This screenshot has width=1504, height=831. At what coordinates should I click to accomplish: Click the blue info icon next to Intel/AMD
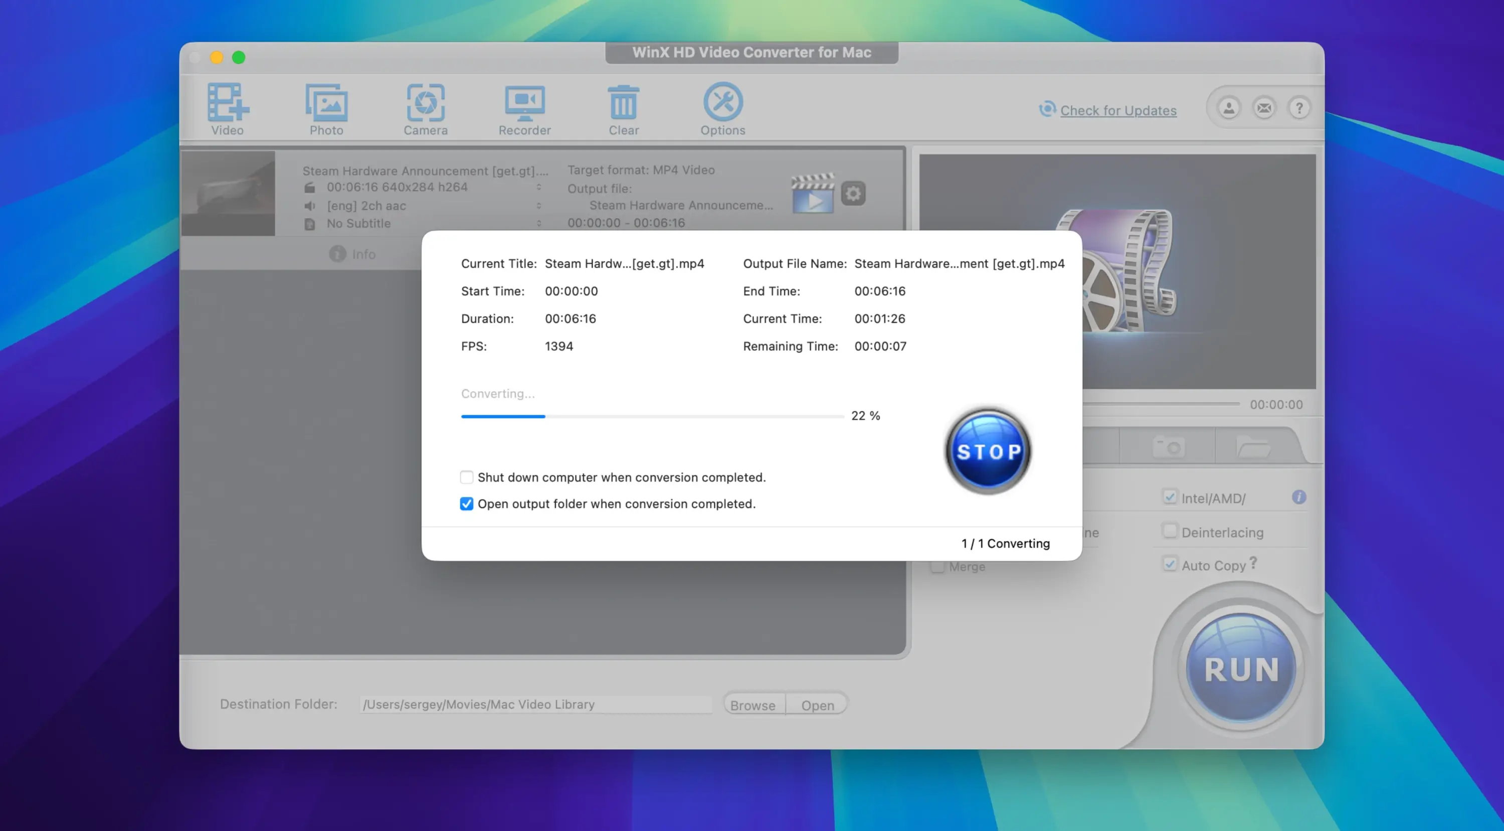click(1299, 497)
